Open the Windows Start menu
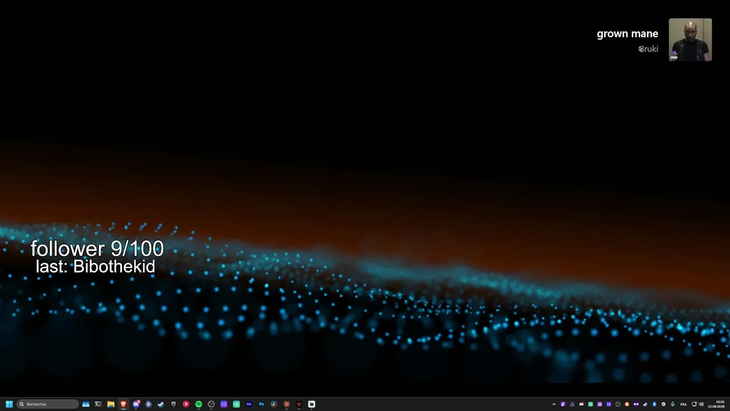This screenshot has height=411, width=730. click(9, 404)
